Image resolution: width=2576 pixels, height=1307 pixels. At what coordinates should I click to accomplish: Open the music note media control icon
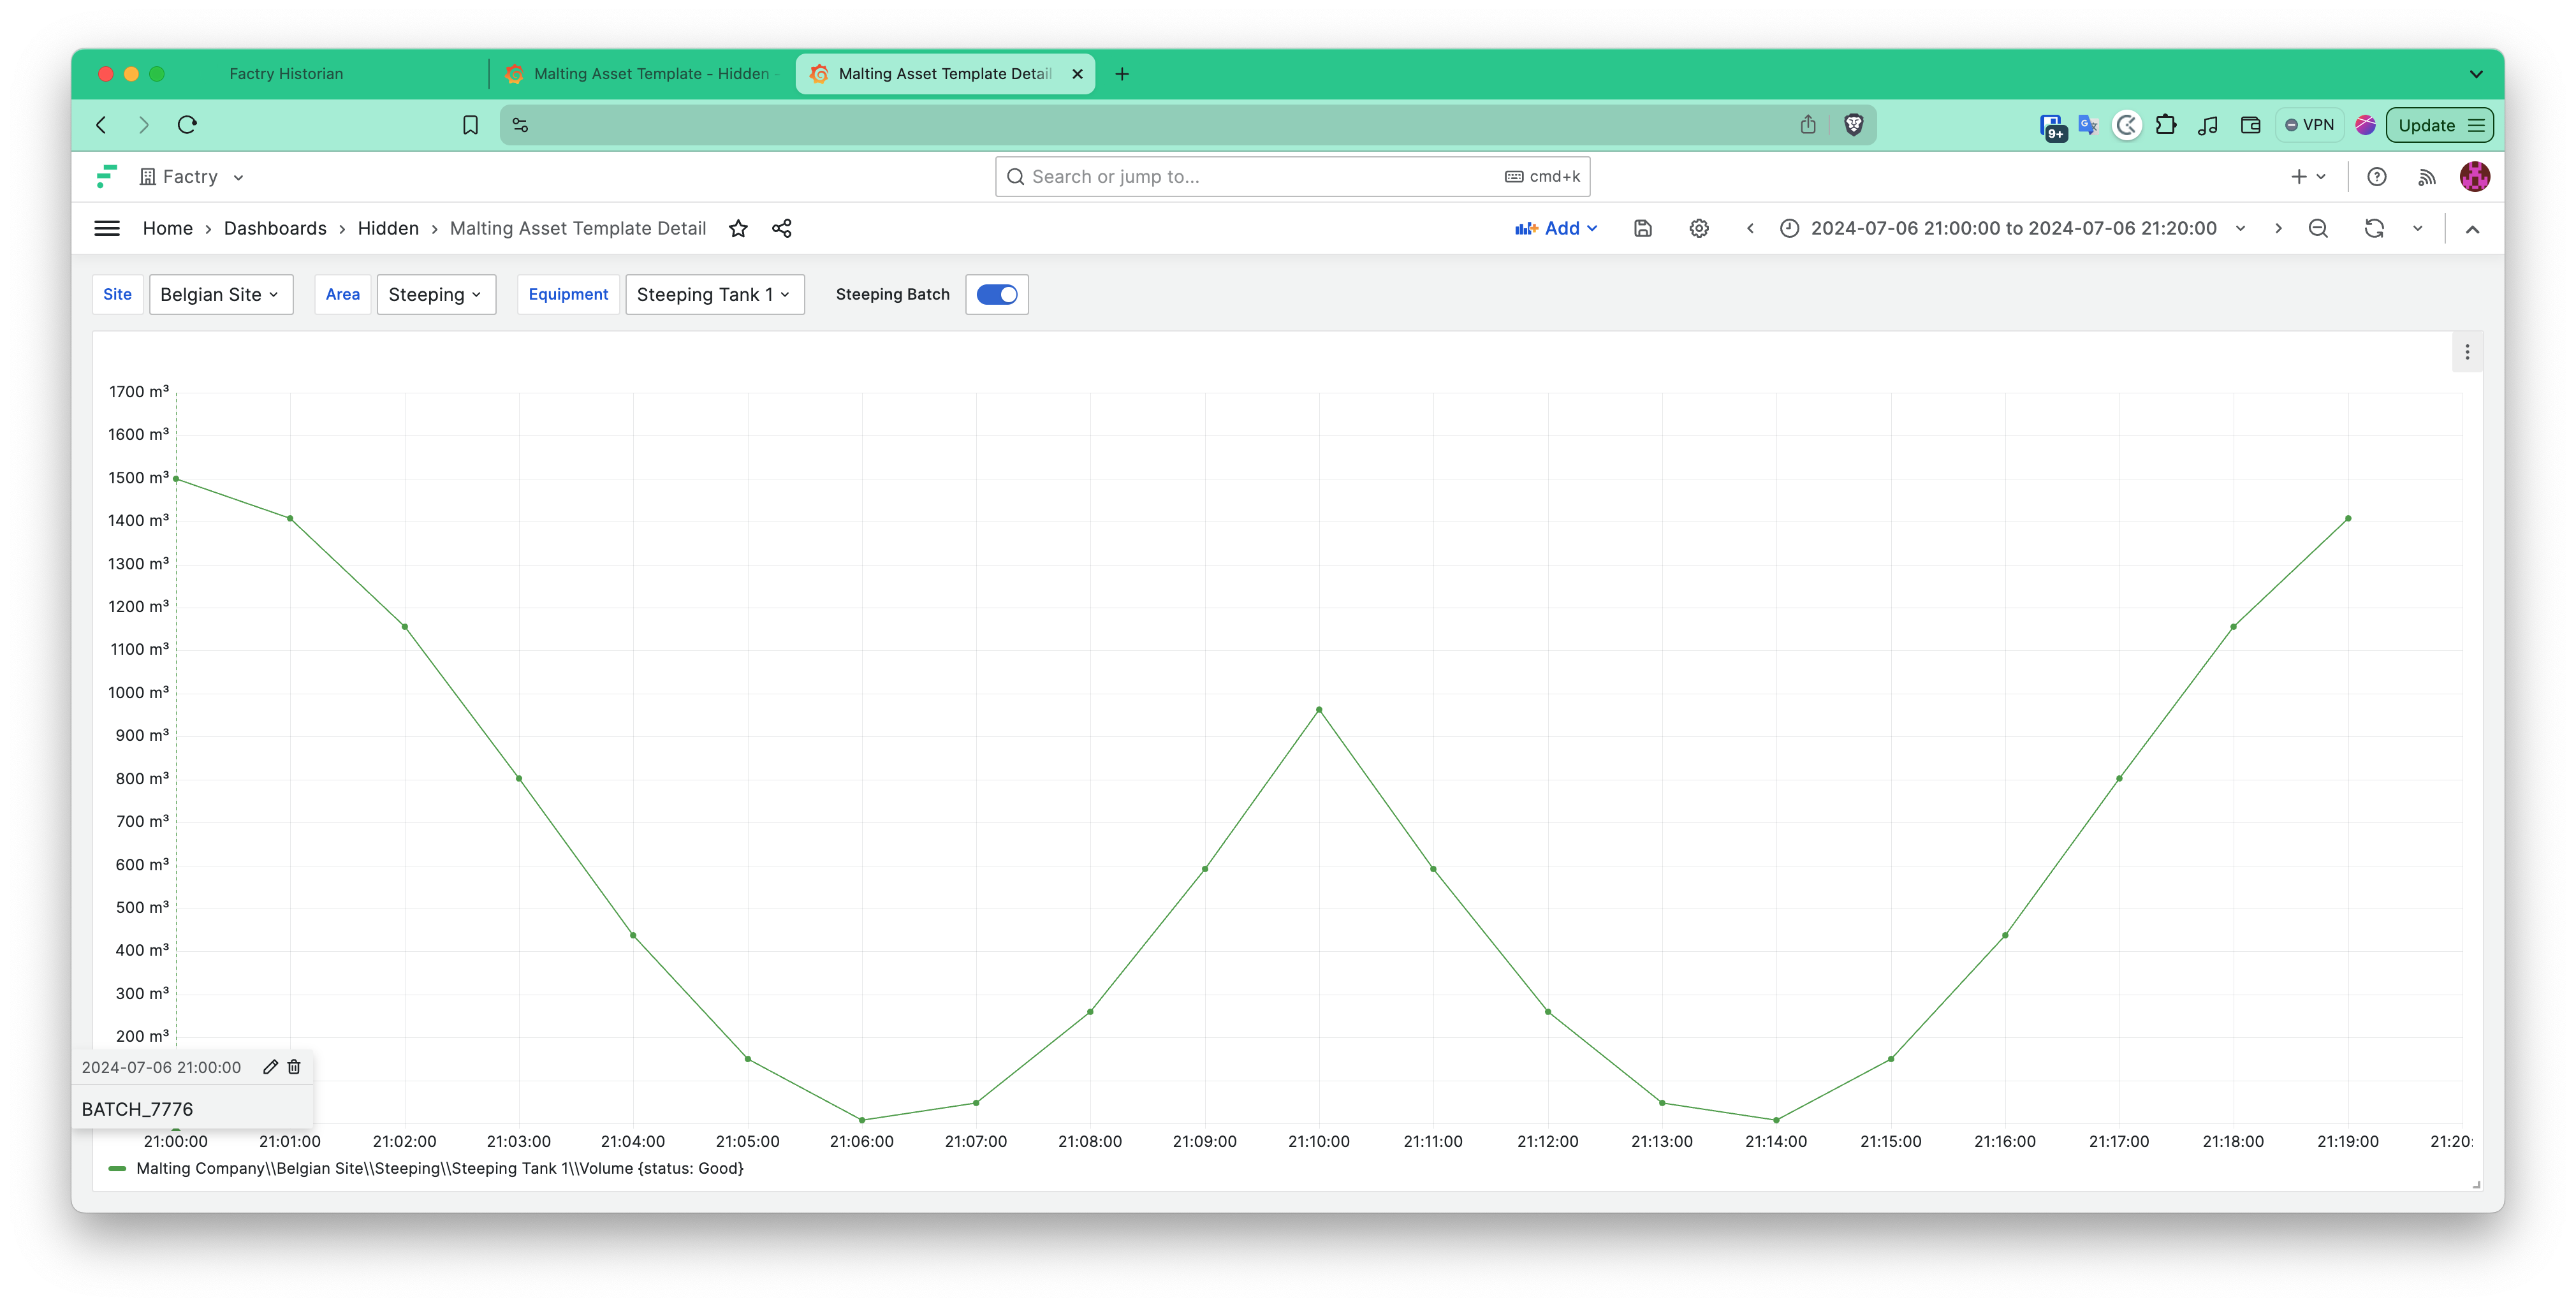2208,125
